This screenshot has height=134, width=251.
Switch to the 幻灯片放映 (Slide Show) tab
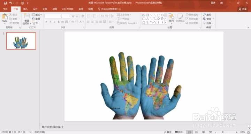[x=68, y=9]
